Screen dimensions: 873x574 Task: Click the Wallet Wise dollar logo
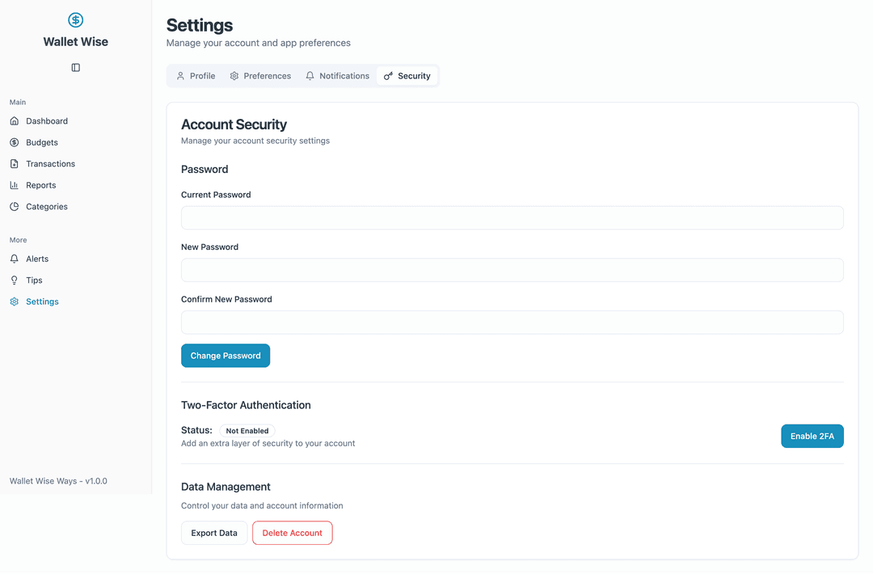75,19
